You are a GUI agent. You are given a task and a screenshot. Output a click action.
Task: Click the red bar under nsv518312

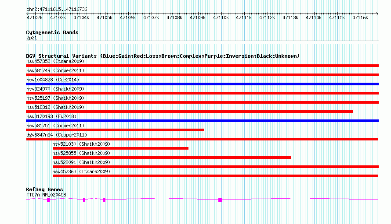coord(189,112)
